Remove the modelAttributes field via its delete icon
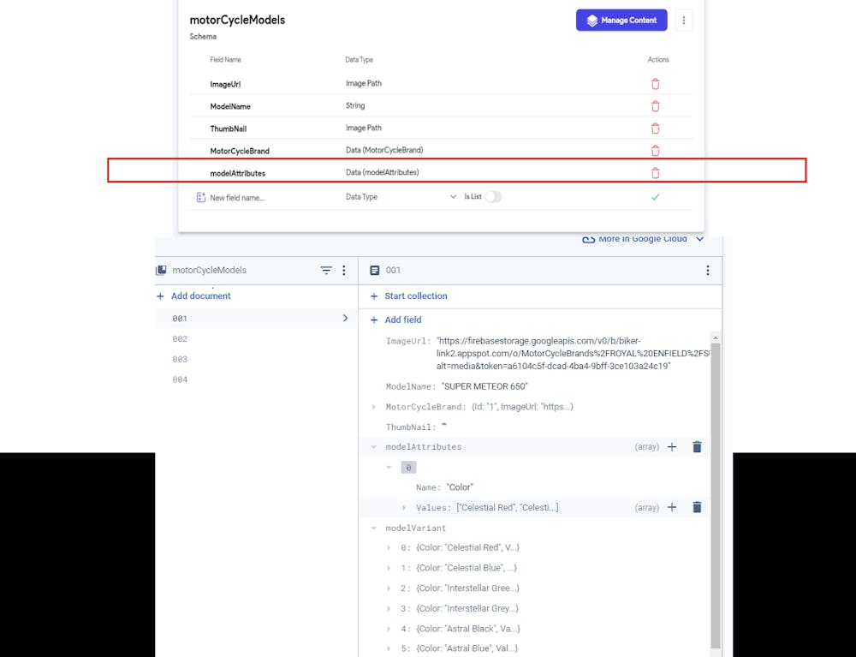 click(655, 172)
